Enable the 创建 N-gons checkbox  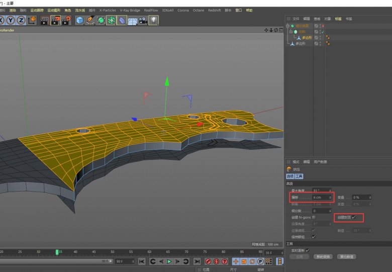(x=314, y=217)
